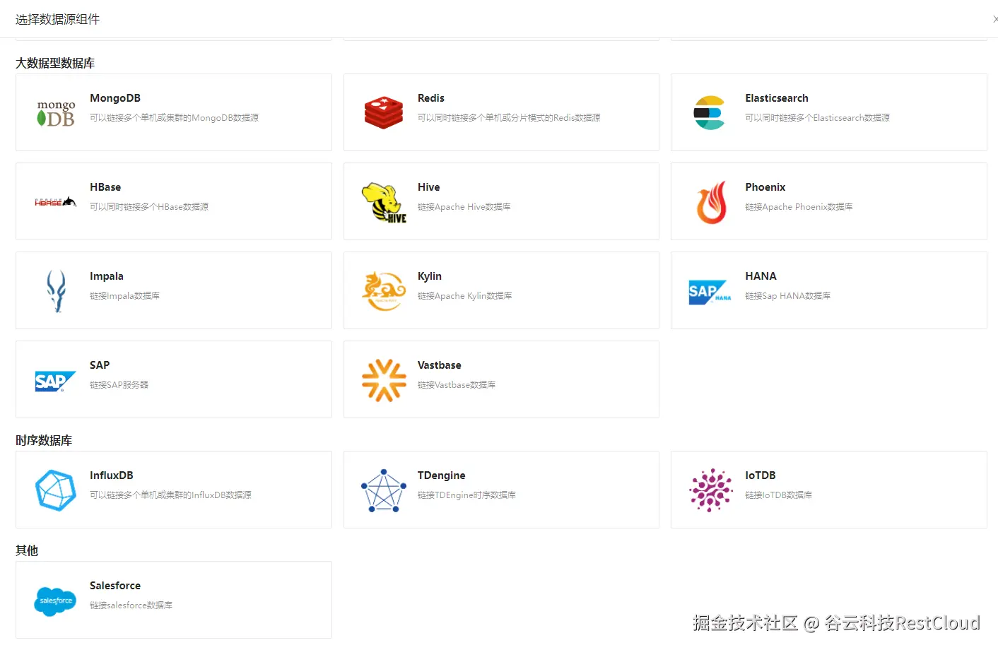998x650 pixels.
Task: Click the HBase orca logo icon
Action: 56,202
